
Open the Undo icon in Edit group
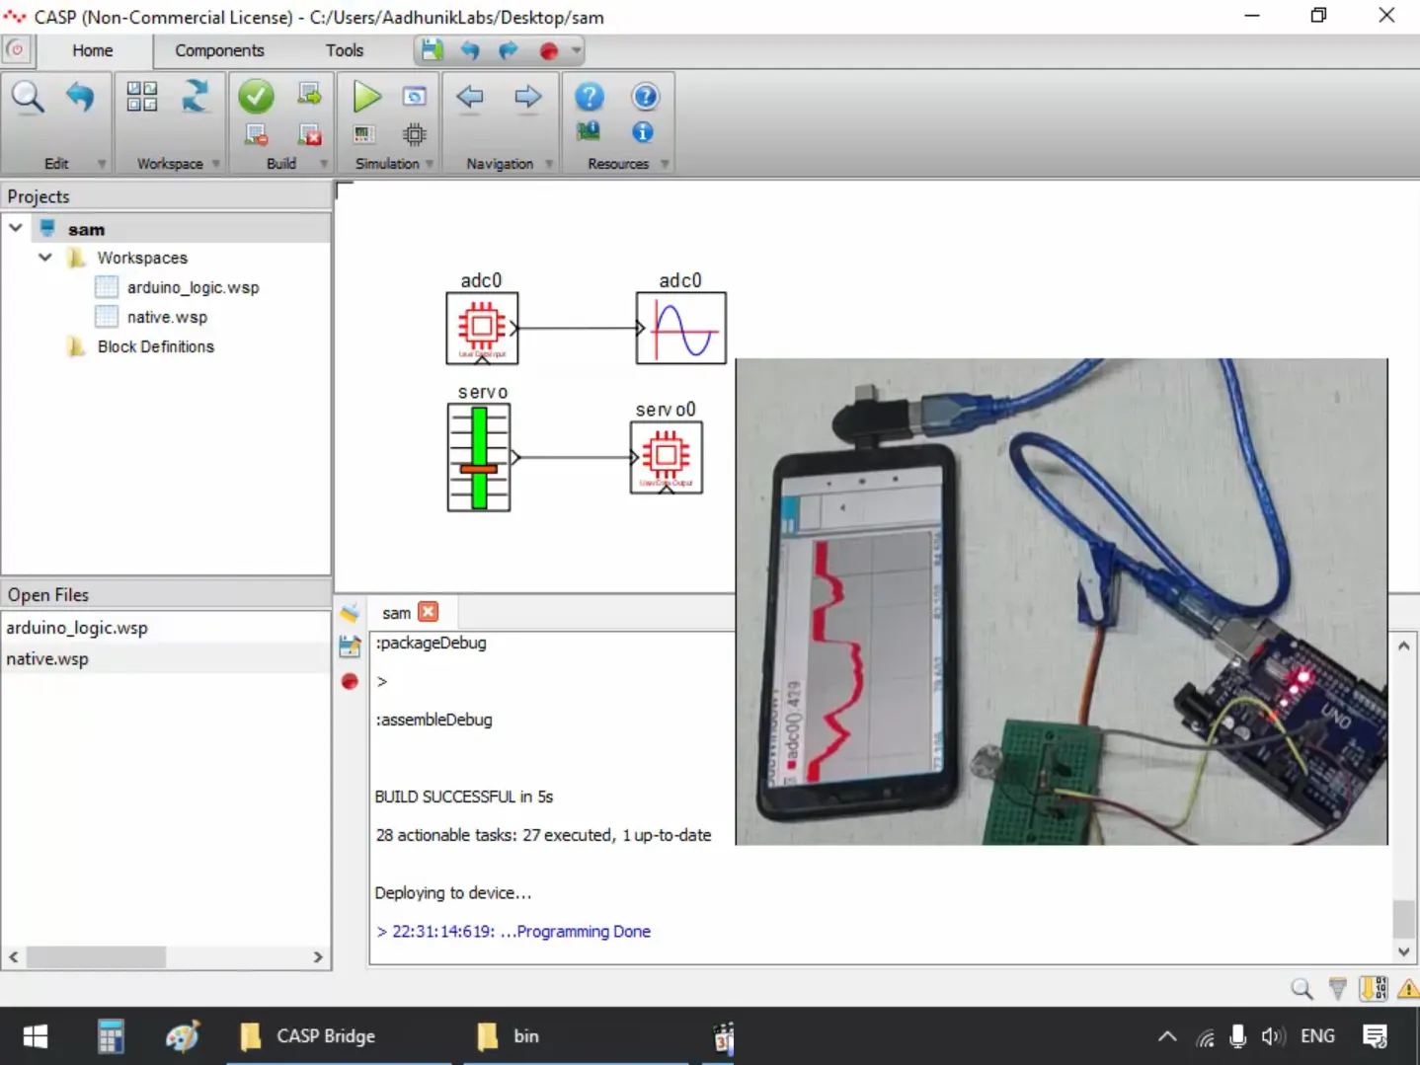click(81, 96)
